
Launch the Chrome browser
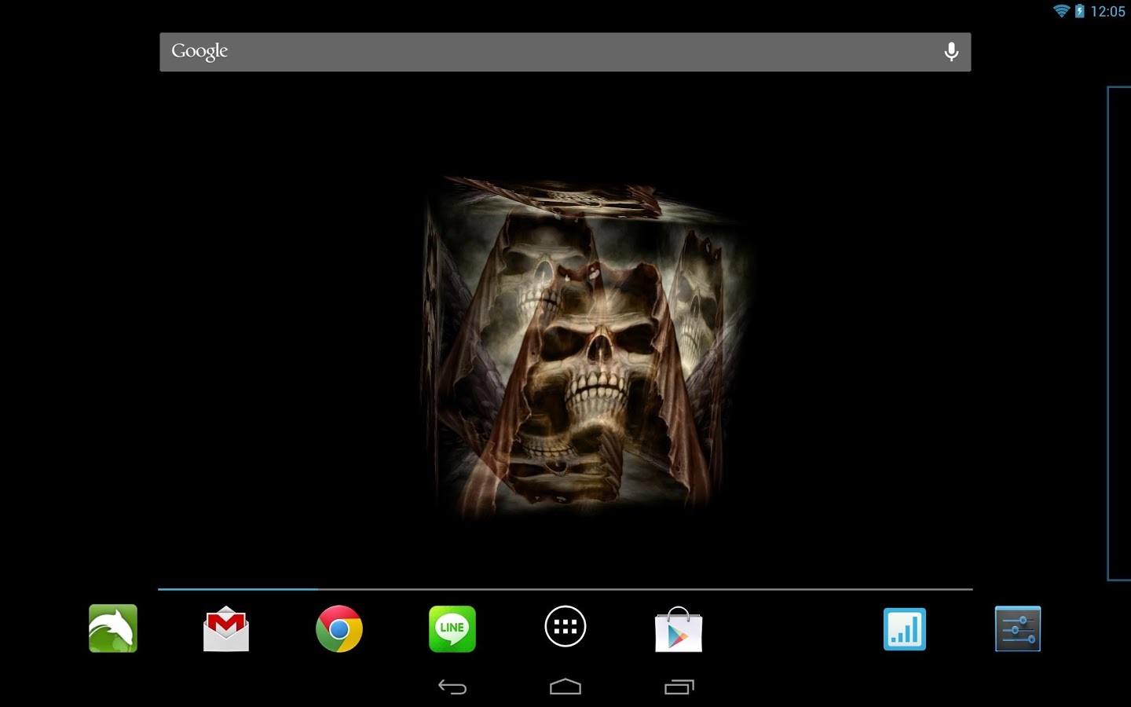coord(339,628)
